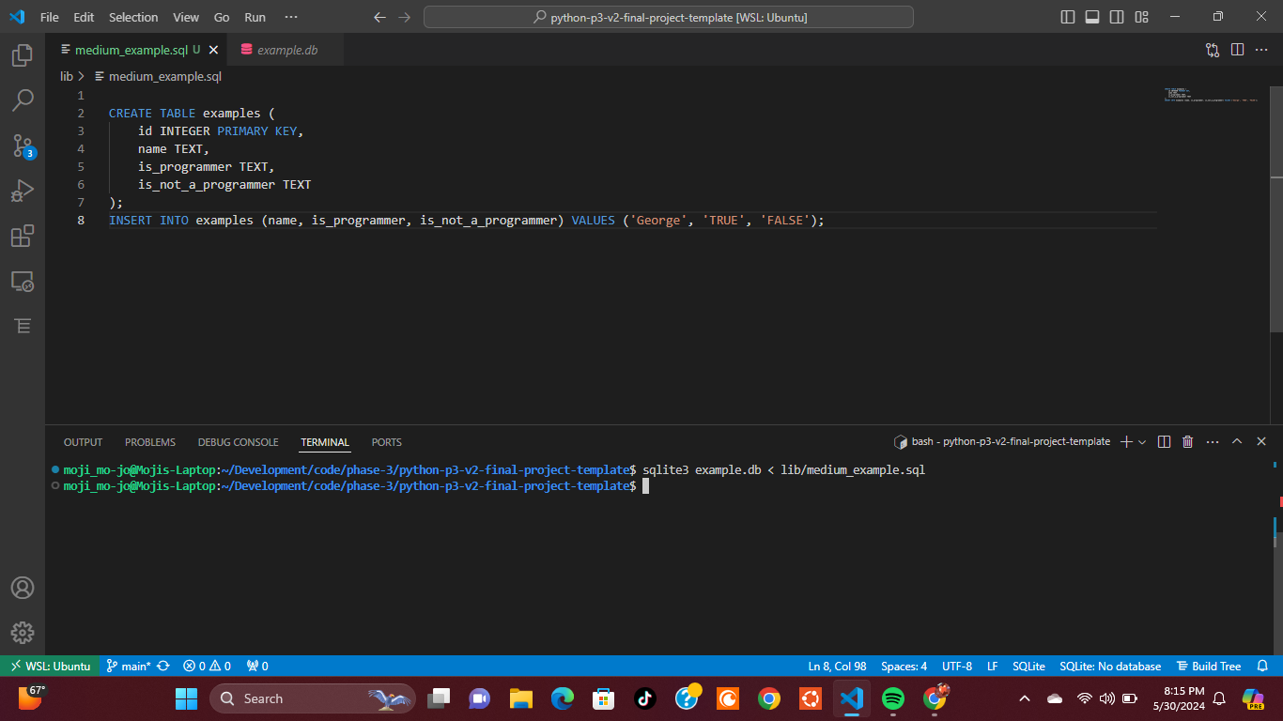Image resolution: width=1283 pixels, height=721 pixels.
Task: Click the command center search box
Action: pos(668,17)
